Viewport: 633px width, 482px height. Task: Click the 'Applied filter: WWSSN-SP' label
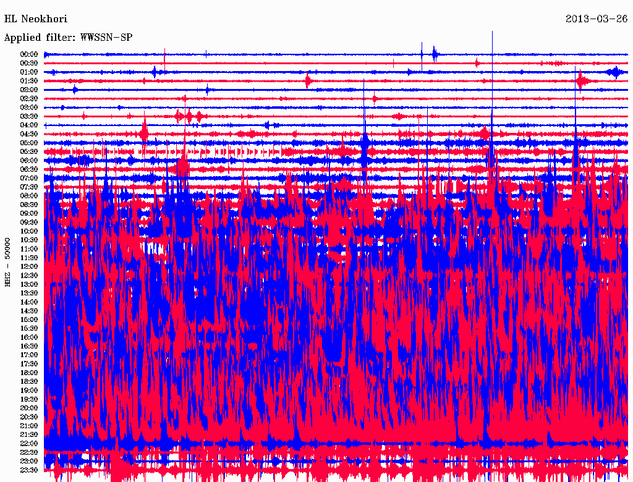click(x=68, y=38)
